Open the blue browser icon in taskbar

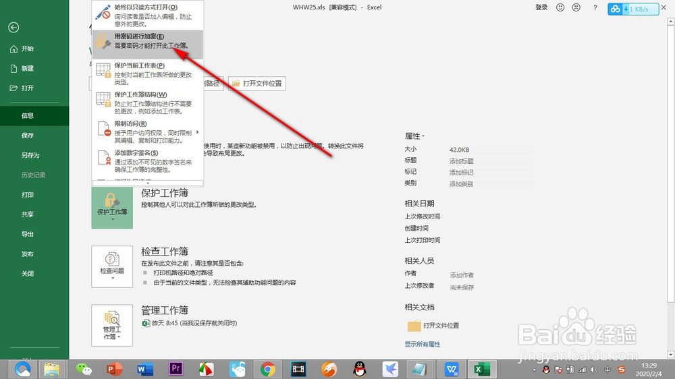tap(22, 369)
